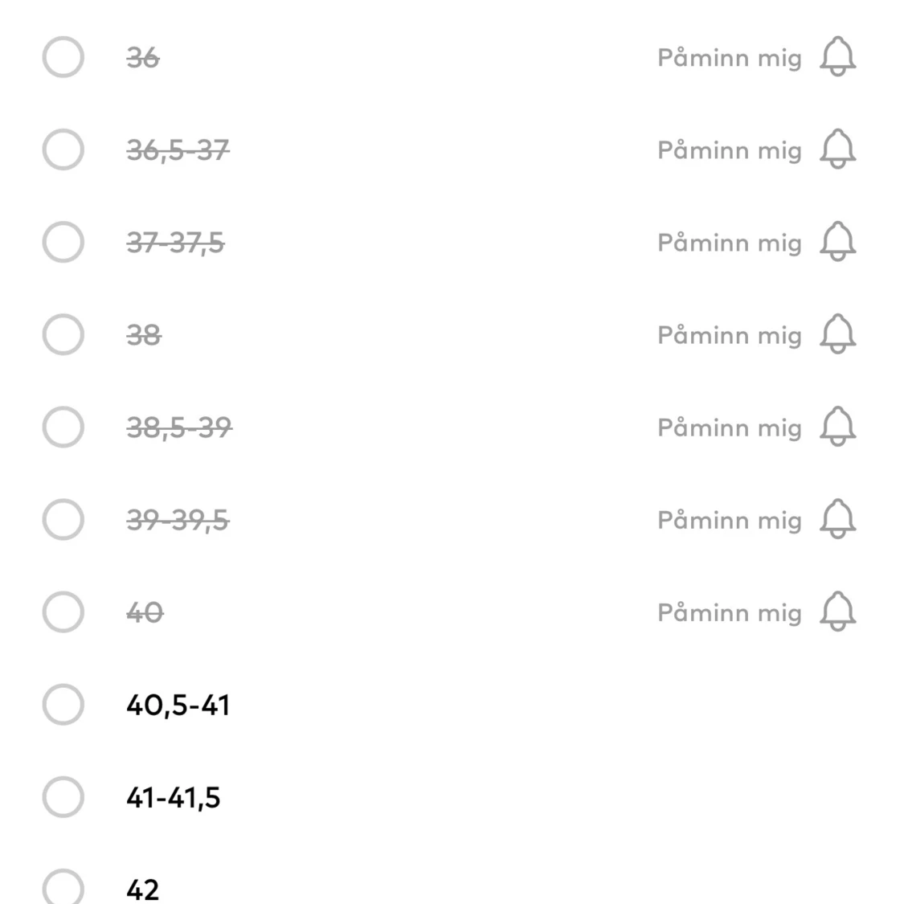Click the bell icon for size 36

click(x=837, y=57)
